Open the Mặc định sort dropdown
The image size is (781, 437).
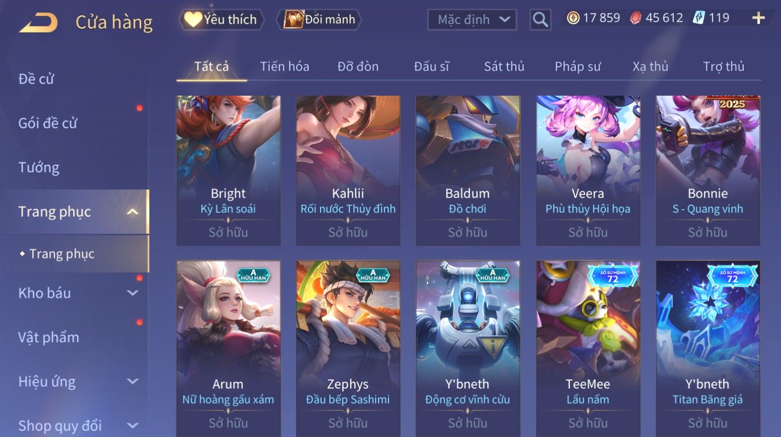point(472,20)
